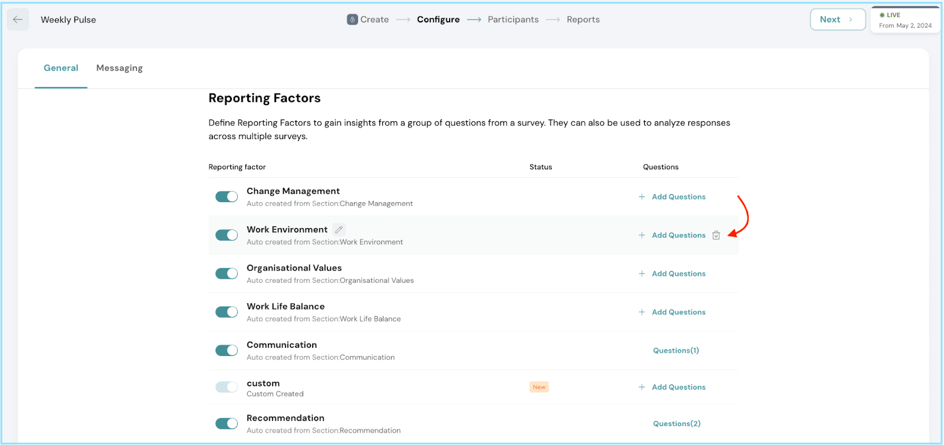Screen dimensions: 944x445
Task: Toggle the custom reporting factor switch
Action: (227, 387)
